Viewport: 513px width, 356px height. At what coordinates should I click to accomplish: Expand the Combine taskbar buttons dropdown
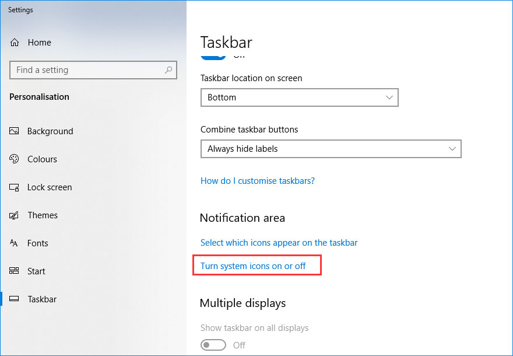pos(331,149)
